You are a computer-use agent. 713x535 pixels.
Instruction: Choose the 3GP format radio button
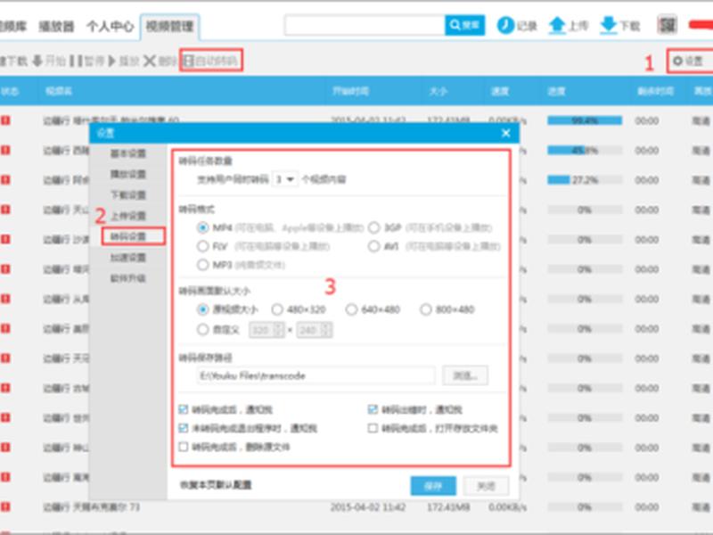pyautogui.click(x=373, y=227)
